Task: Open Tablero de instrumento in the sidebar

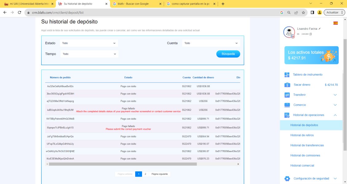Action: click(x=307, y=75)
